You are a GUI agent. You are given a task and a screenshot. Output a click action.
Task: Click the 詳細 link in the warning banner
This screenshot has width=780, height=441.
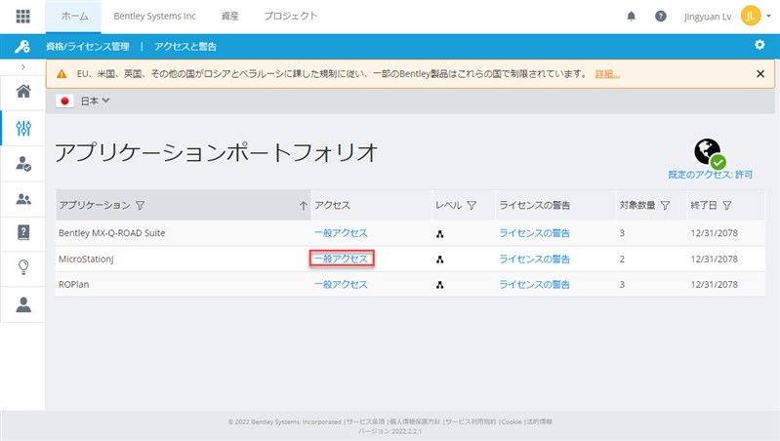[607, 74]
